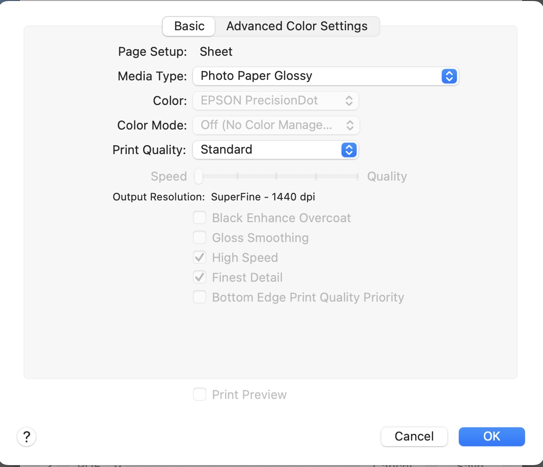Screen dimensions: 543x467
Task: Click the help question mark button
Action: tap(26, 437)
